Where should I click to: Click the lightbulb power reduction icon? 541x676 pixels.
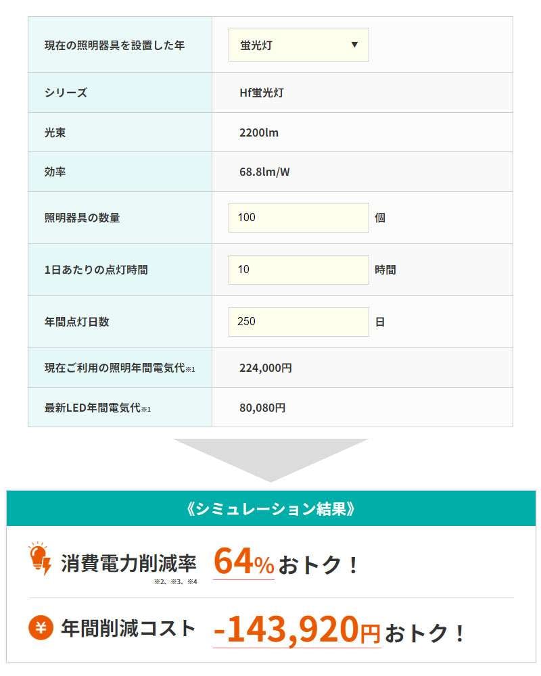pyautogui.click(x=40, y=558)
